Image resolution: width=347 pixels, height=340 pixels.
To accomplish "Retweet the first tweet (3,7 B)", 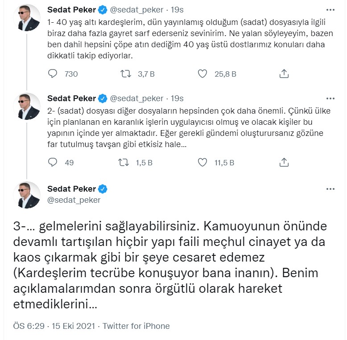I will 127,74.
